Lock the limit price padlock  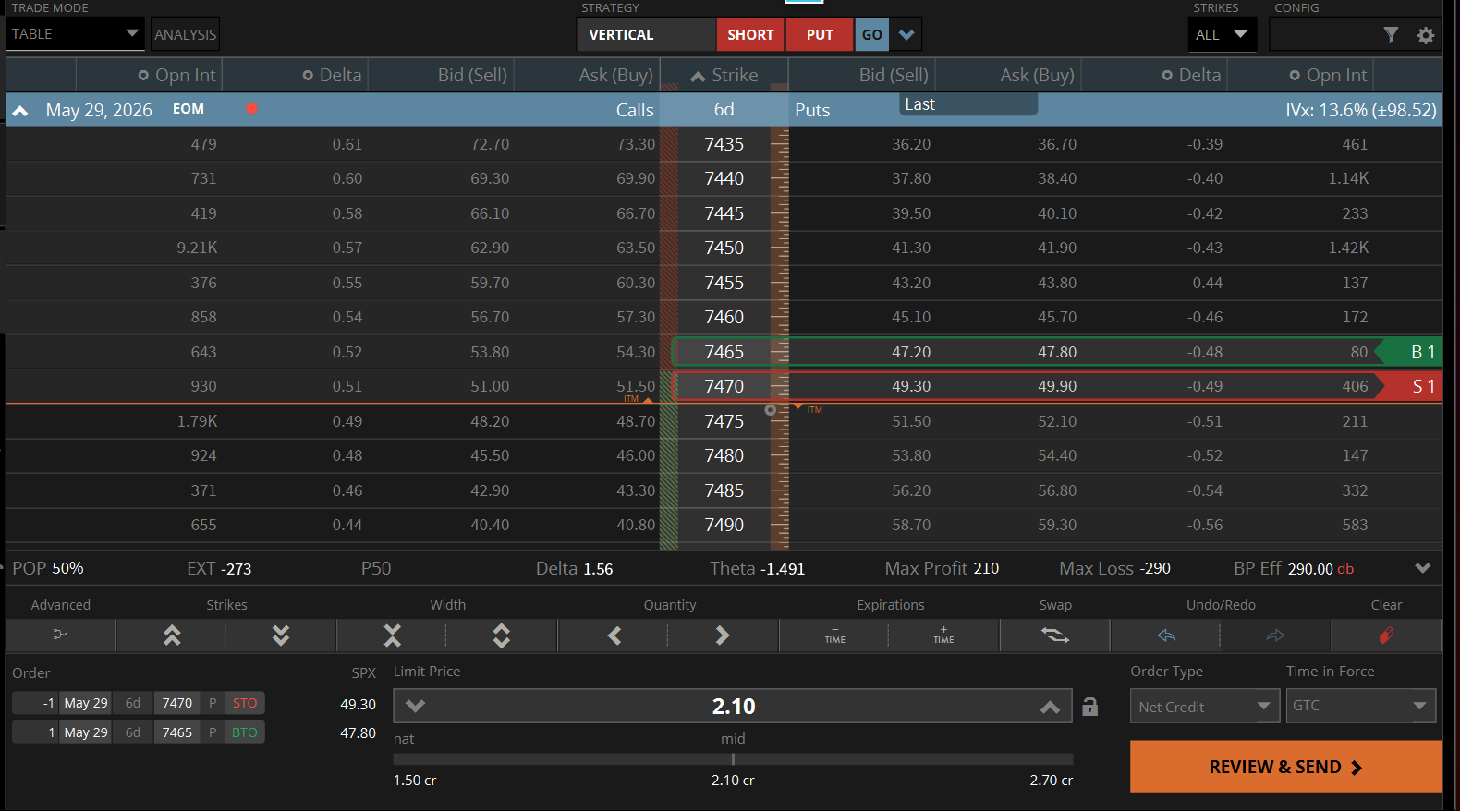(x=1090, y=707)
